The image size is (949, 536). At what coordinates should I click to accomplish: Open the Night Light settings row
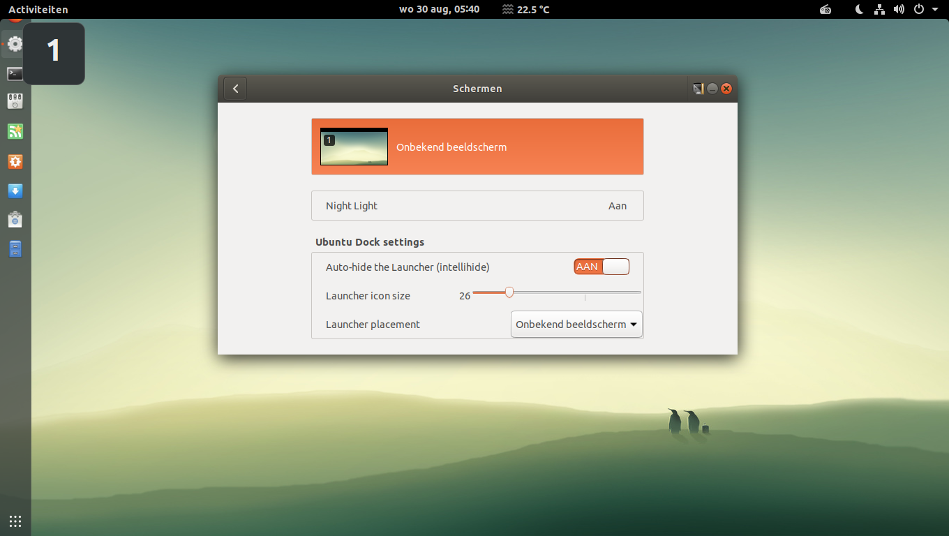click(x=477, y=206)
